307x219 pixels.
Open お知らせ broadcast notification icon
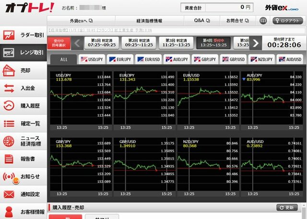[x=9, y=176]
